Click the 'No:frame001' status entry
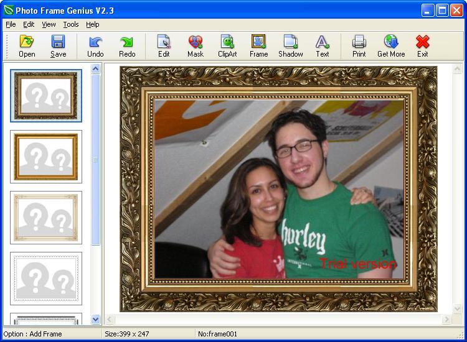 pyautogui.click(x=217, y=334)
